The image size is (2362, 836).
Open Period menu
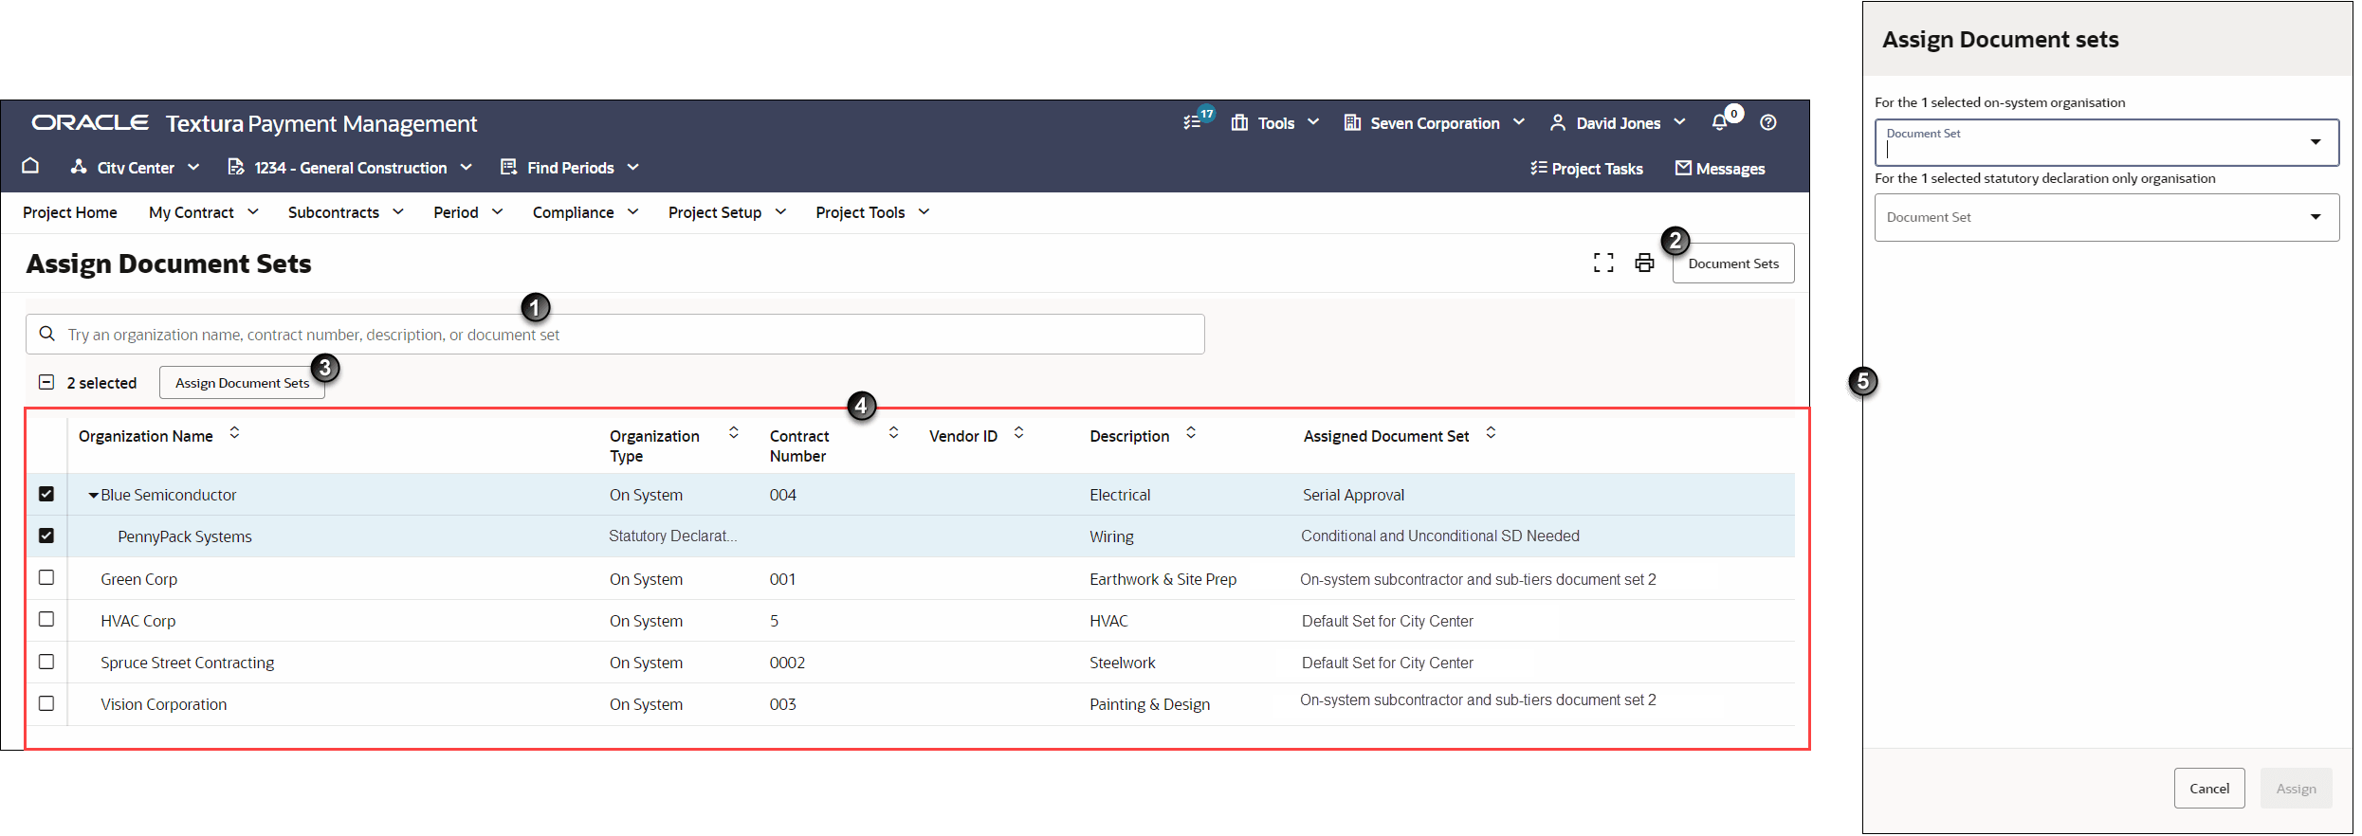coord(468,212)
